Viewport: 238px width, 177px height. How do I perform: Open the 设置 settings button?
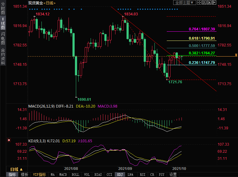coord(173,175)
